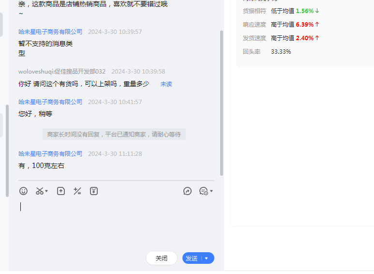This screenshot has width=374, height=274.
Task: Open the send options dropdown arrow
Action: tap(207, 259)
